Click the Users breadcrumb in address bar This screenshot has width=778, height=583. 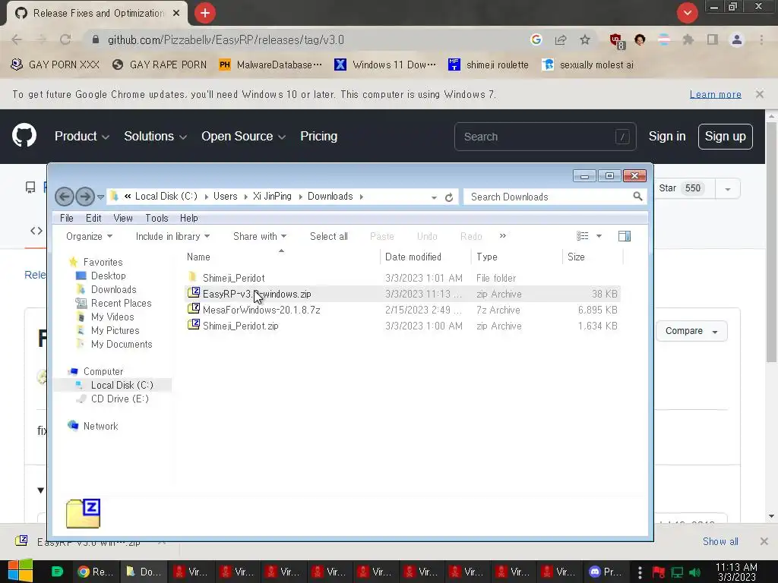225,197
